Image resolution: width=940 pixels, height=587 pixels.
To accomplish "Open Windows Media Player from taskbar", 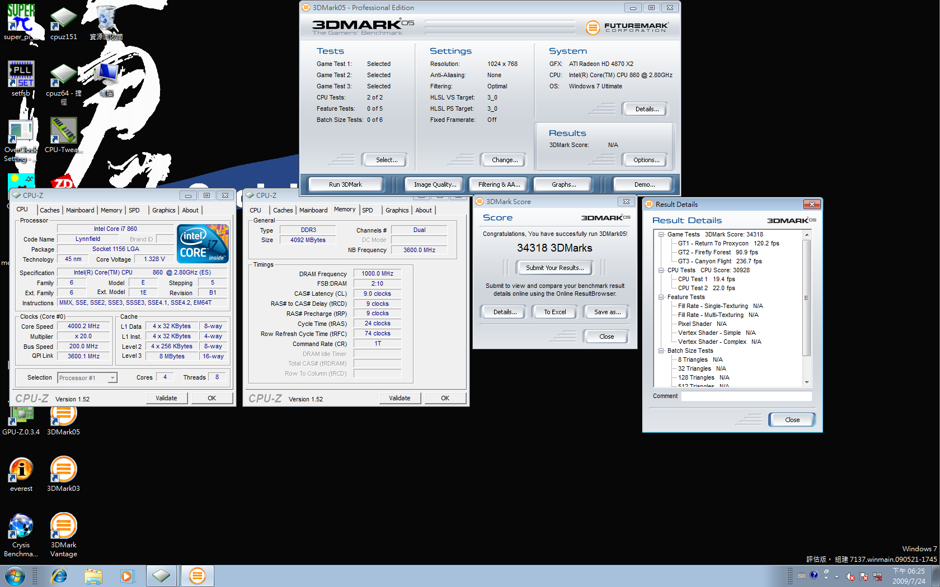I will [x=127, y=576].
